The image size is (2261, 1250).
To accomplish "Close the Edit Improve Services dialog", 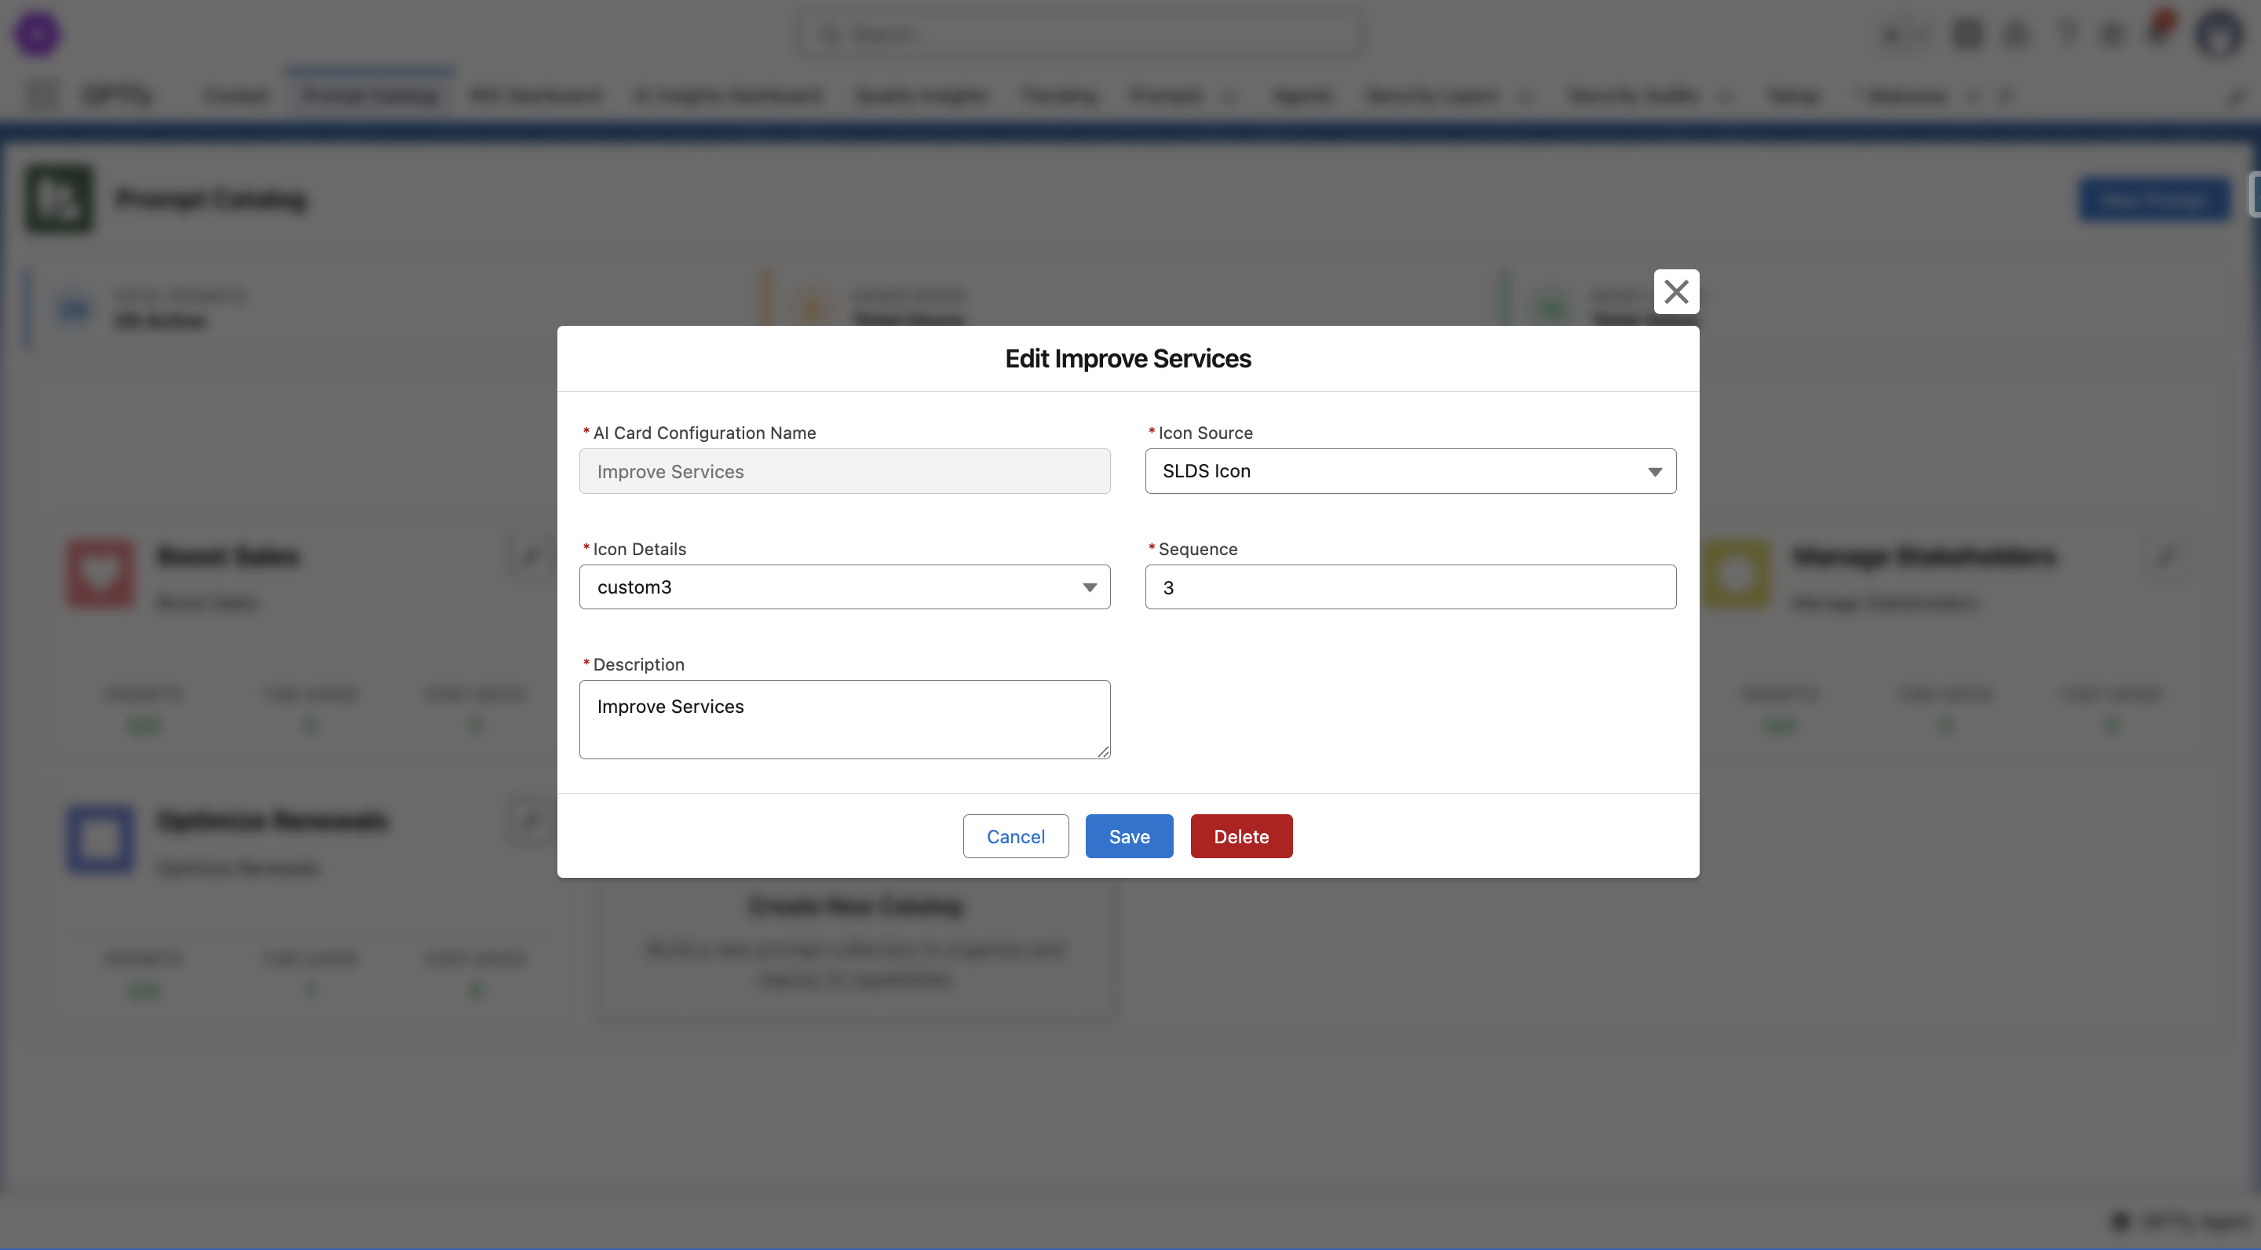I will (1675, 291).
